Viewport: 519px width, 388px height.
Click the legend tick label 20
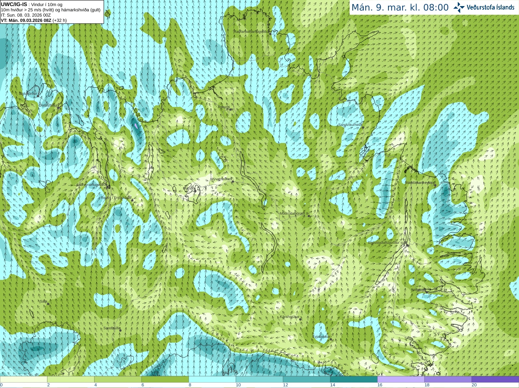474,385
